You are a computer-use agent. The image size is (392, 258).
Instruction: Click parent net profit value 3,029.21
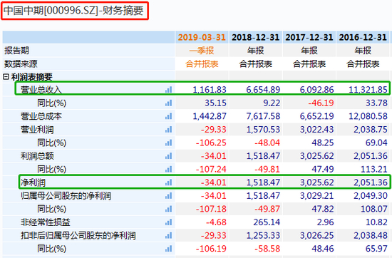pyautogui.click(x=316, y=196)
